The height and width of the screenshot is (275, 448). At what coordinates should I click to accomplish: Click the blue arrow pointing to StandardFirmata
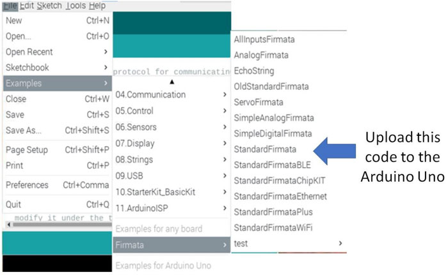coord(338,149)
